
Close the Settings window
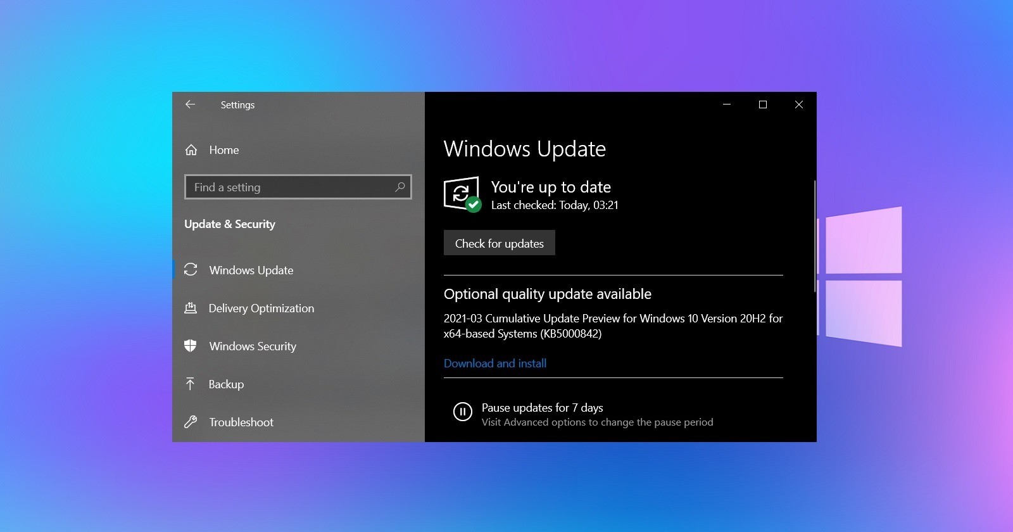tap(799, 104)
